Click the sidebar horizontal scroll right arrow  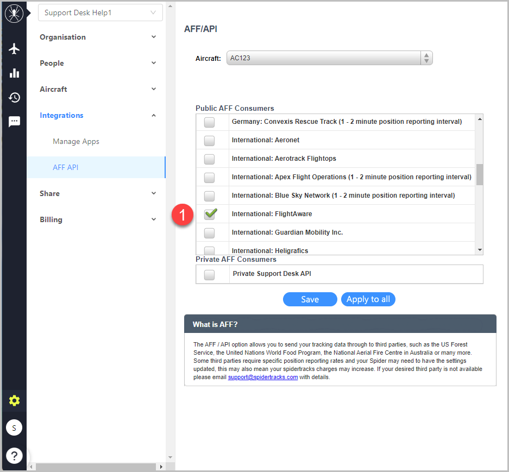pyautogui.click(x=161, y=467)
